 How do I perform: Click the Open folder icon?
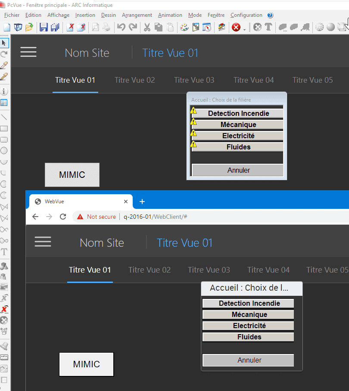pos(29,27)
